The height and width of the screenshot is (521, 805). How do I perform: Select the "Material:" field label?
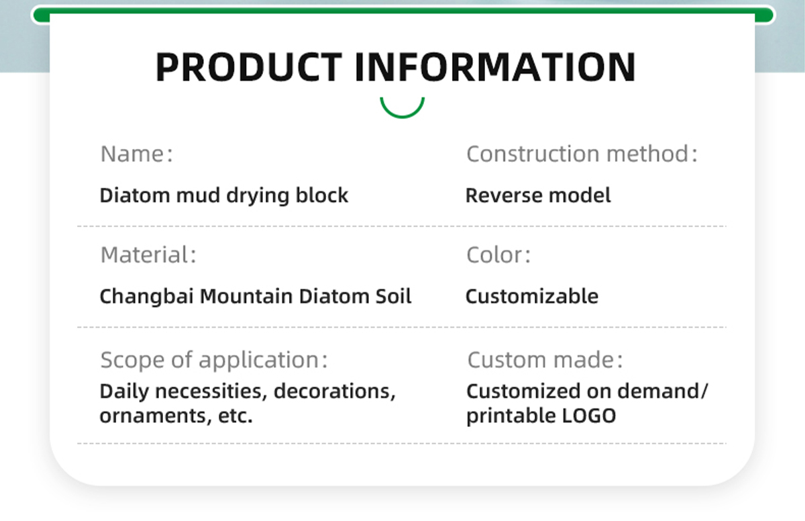tap(148, 255)
